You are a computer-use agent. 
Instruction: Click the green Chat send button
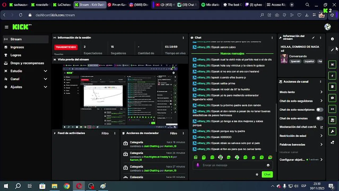(267, 174)
